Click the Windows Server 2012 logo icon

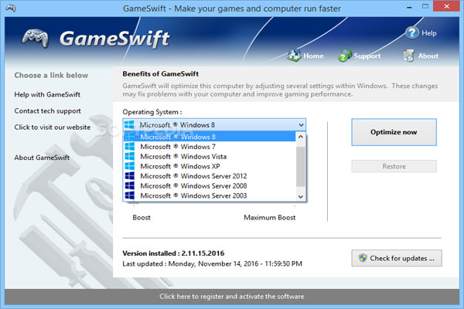tap(130, 175)
